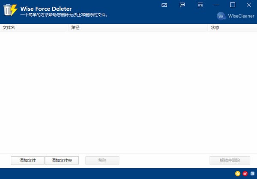Screen dimensions: 257x179
Task: Click the red Weibo share icon
Action: [x=245, y=173]
